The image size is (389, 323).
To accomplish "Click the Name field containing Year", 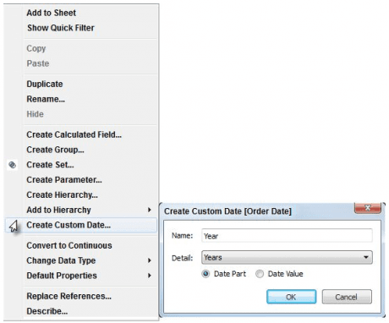I will pyautogui.click(x=287, y=236).
